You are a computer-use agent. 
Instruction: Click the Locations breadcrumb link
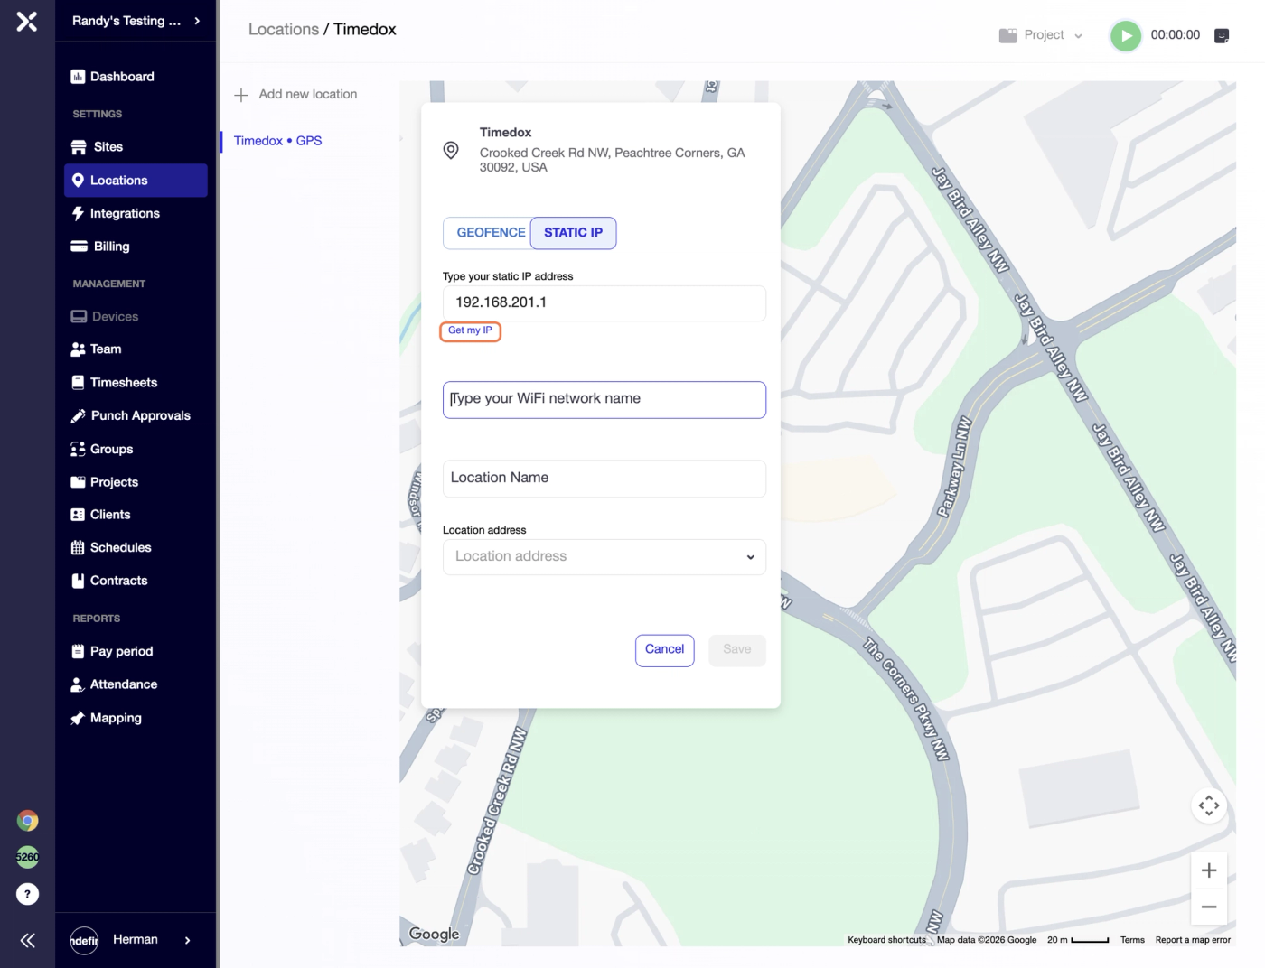[284, 30]
